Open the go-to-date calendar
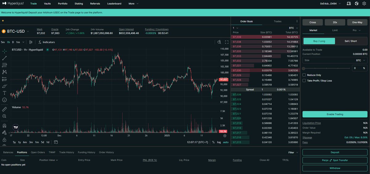370x174 pixels. click(56, 142)
